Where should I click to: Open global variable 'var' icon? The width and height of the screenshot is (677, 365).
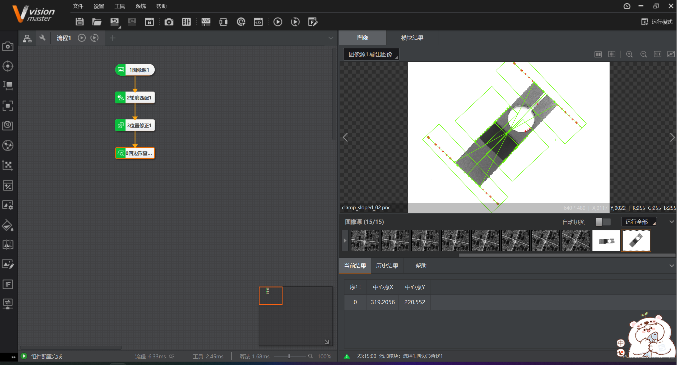[x=206, y=22]
